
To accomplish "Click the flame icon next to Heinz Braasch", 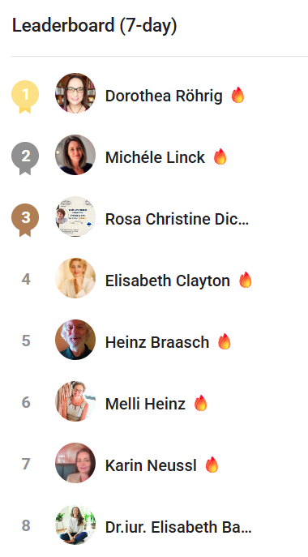I will click(x=225, y=341).
